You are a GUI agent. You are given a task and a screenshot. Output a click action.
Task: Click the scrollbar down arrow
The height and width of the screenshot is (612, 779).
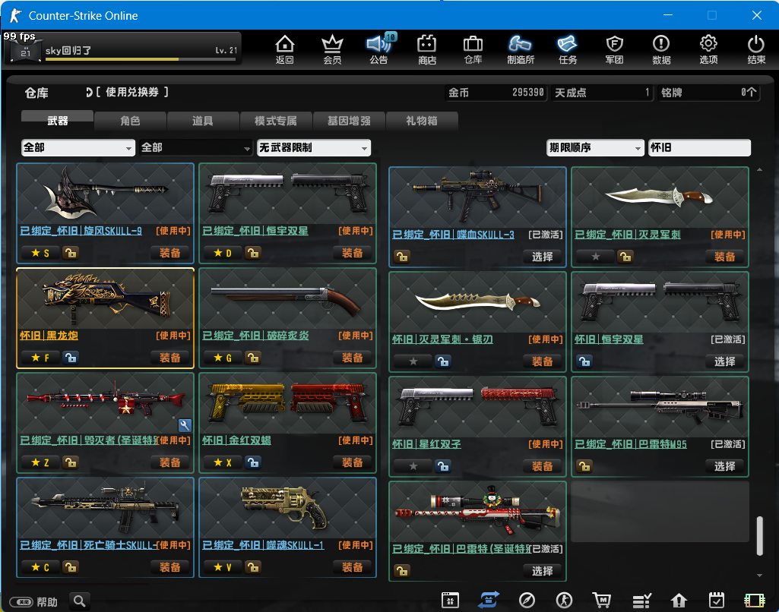(759, 576)
